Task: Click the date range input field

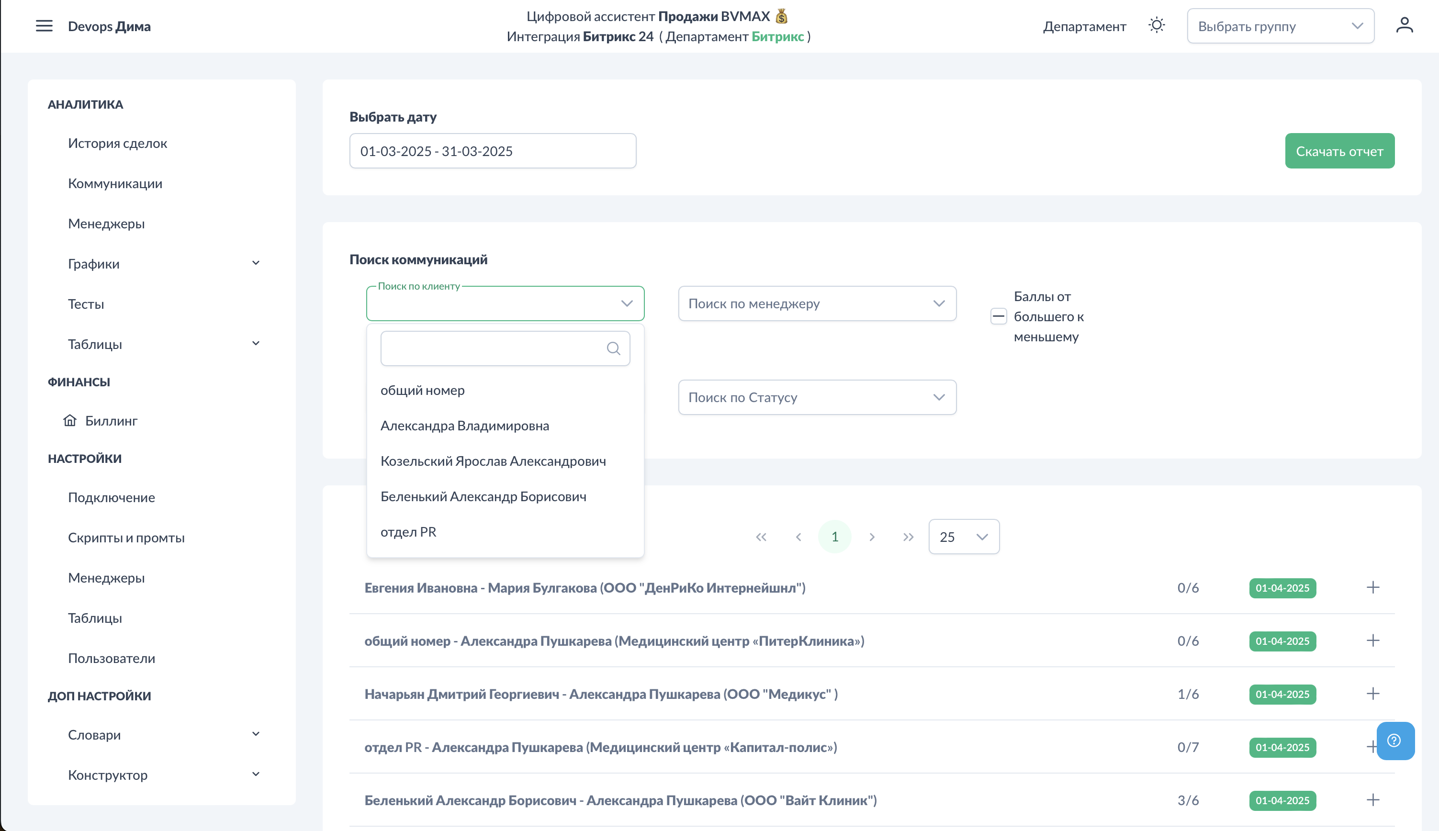Action: (x=493, y=151)
